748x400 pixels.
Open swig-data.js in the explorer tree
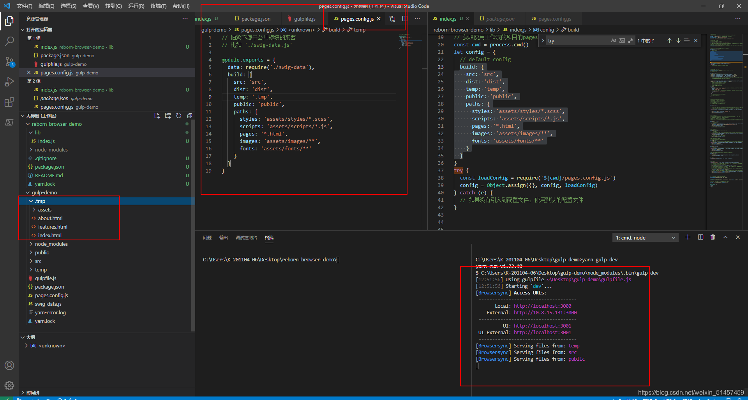click(48, 304)
